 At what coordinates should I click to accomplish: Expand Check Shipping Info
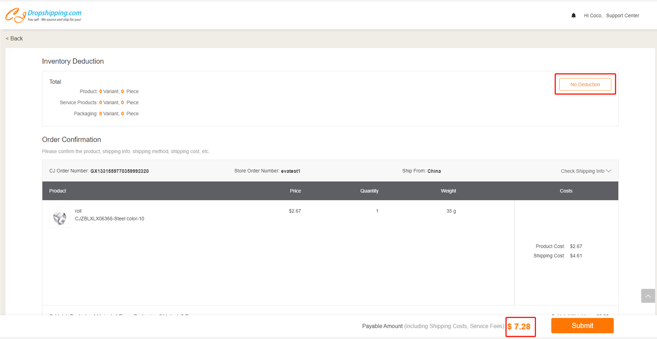click(x=586, y=171)
